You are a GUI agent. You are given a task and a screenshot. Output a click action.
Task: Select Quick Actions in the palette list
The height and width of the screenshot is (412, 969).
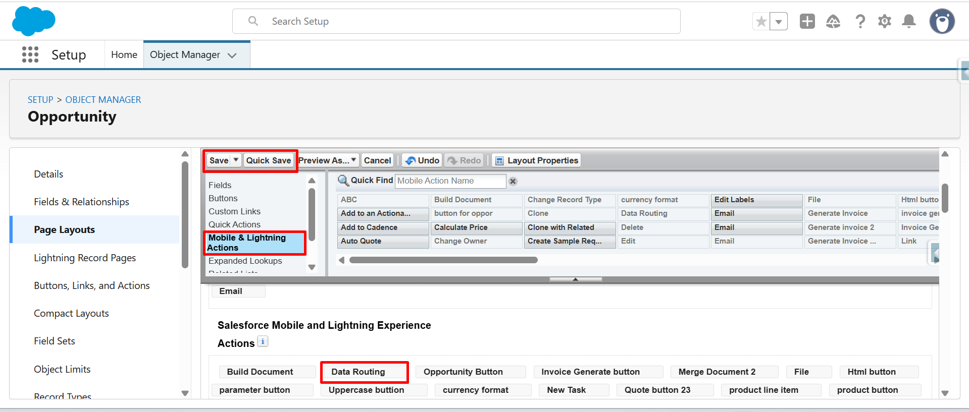(234, 224)
